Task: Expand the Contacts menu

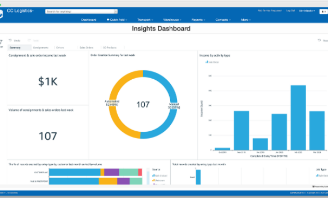Action: point(223,20)
